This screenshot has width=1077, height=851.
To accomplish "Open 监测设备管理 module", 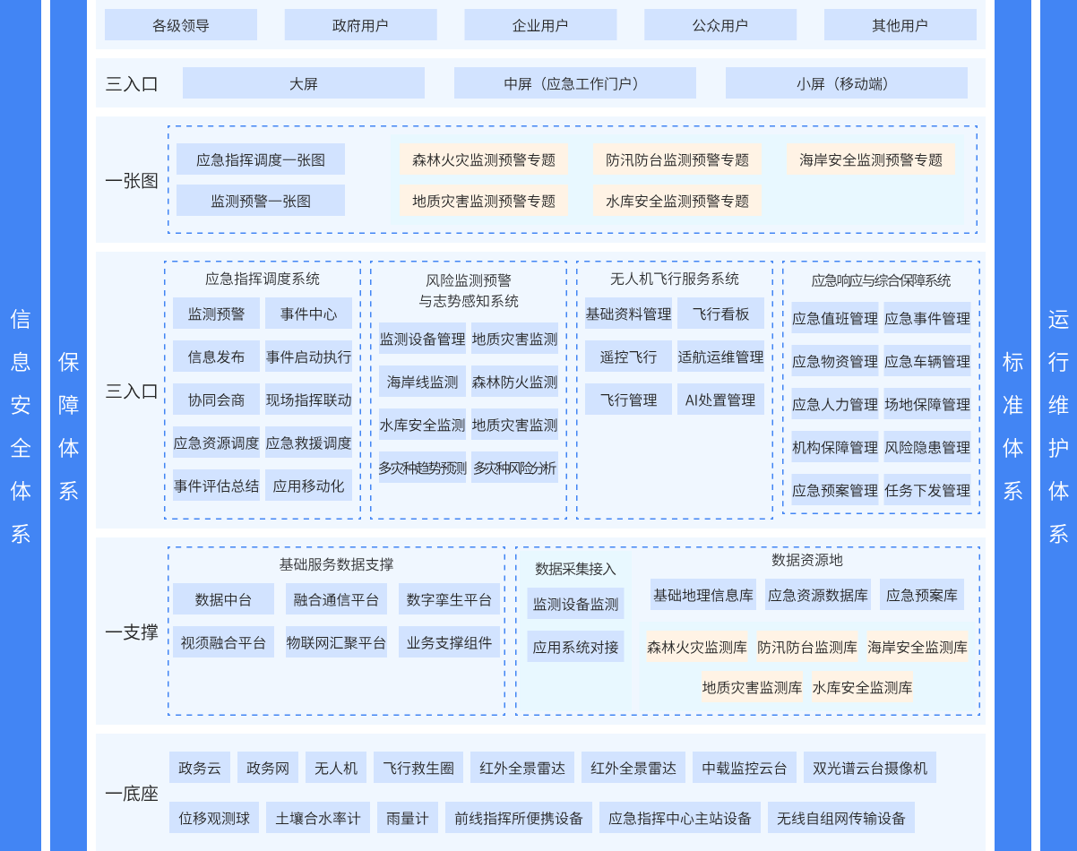I will click(x=422, y=339).
